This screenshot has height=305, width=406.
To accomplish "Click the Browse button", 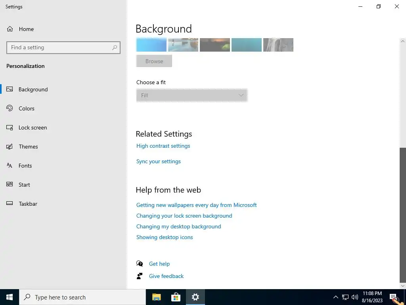I will [x=154, y=61].
